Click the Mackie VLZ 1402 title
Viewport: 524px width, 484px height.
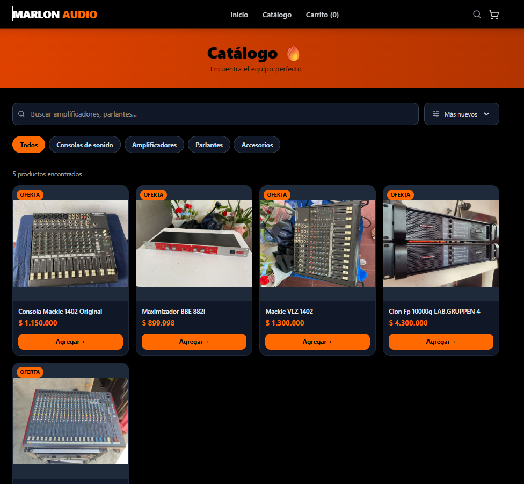coord(289,311)
